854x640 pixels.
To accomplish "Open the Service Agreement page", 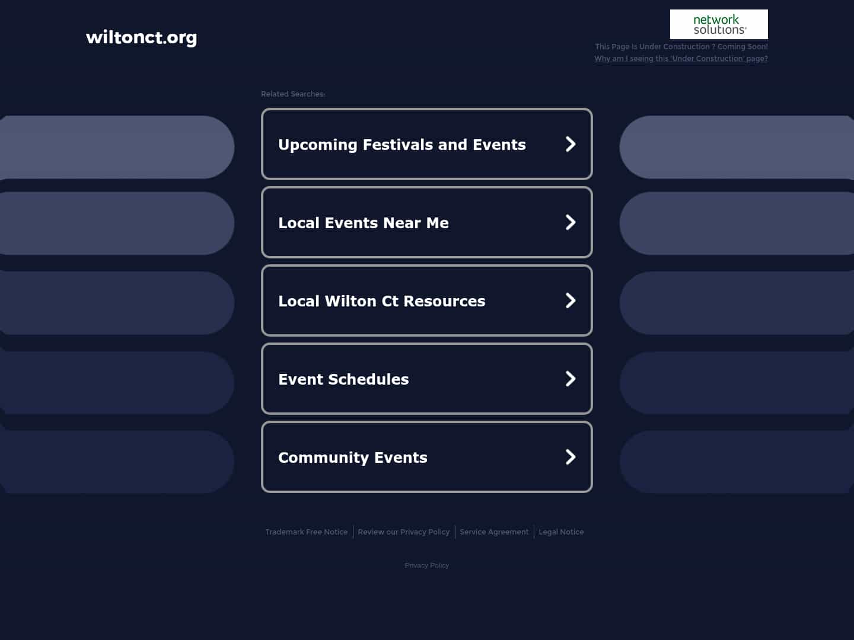I will [x=494, y=532].
